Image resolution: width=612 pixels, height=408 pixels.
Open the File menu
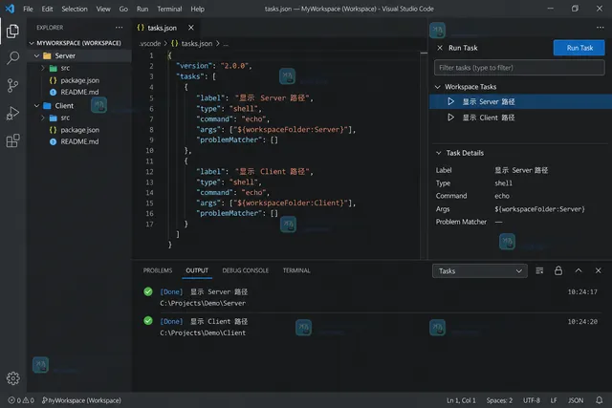tap(28, 9)
